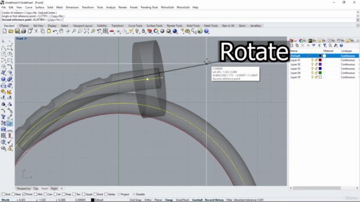The height and width of the screenshot is (202, 360).
Task: Open the Front viewport title dropdown arrow
Action: pos(26,39)
